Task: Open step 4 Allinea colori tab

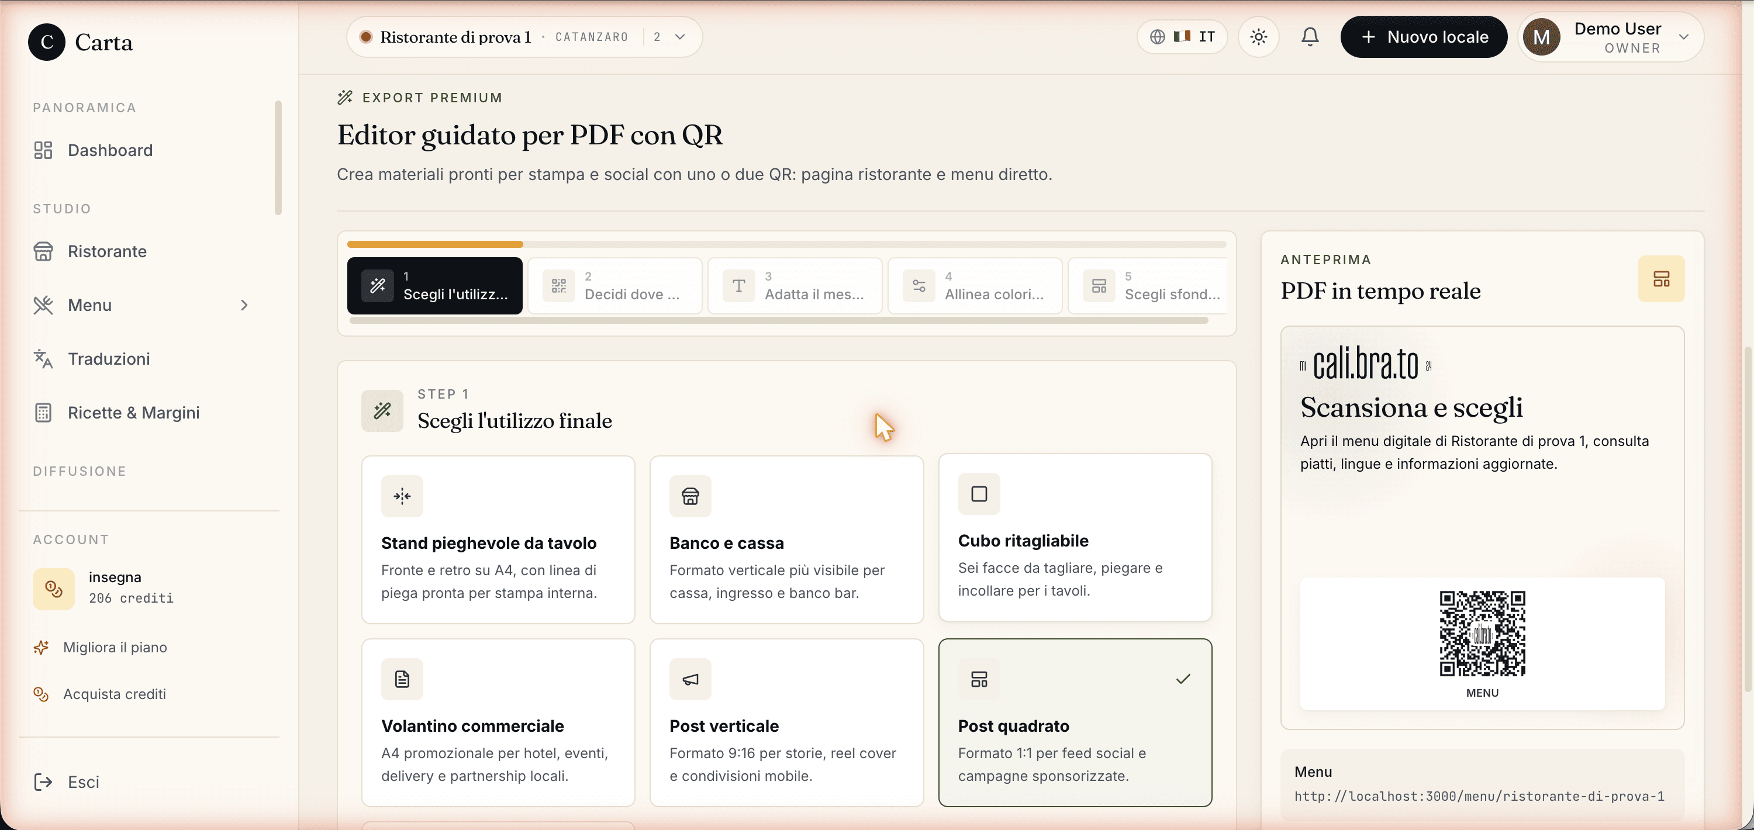Action: pos(975,286)
